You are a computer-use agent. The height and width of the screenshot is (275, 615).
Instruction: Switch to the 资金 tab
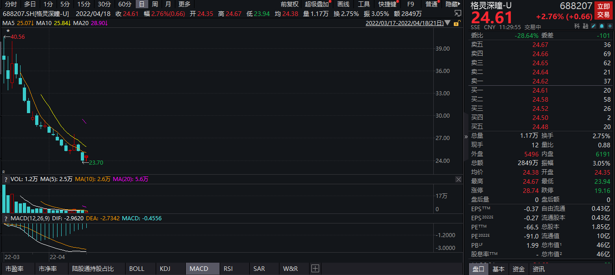click(519, 269)
